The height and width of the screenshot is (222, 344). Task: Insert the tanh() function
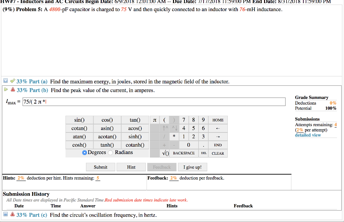[x=107, y=145]
